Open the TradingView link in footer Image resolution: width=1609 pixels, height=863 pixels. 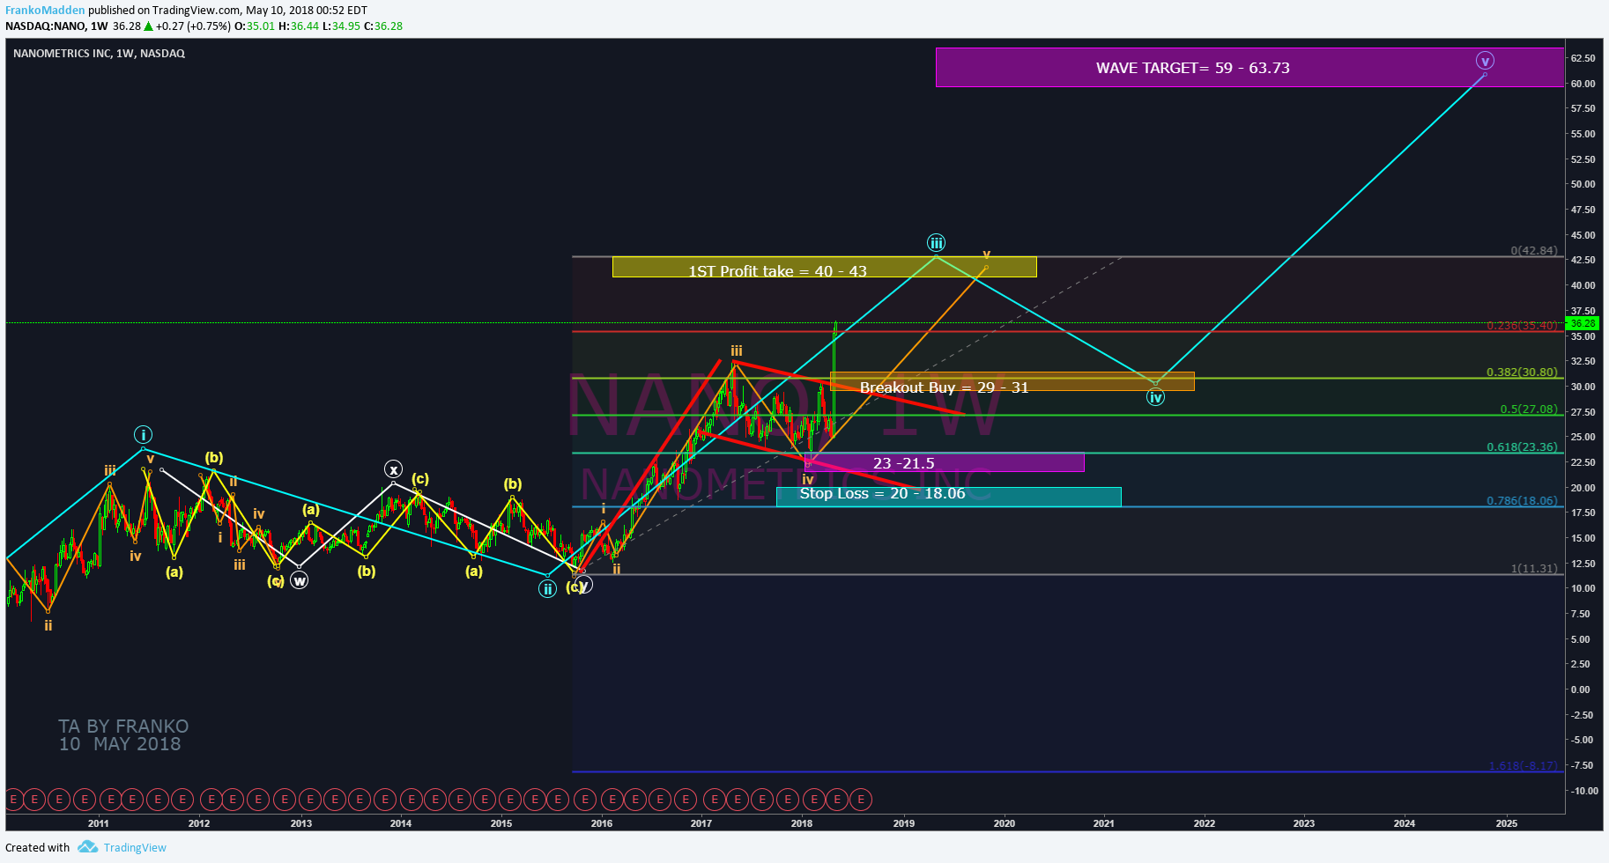coord(135,847)
